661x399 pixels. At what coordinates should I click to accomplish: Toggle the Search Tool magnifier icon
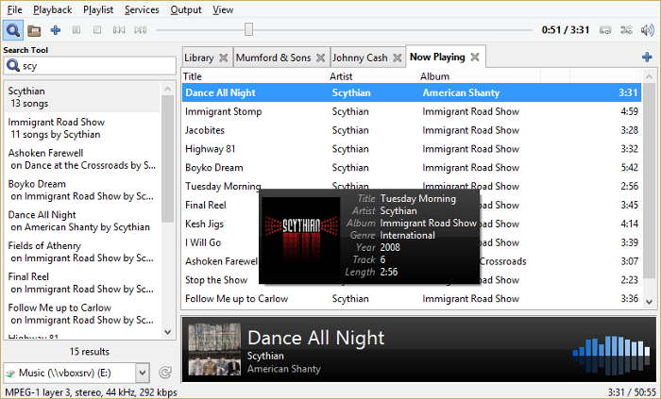(14, 30)
